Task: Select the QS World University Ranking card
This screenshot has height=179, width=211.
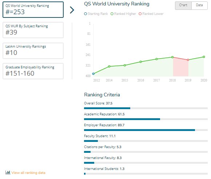Action: 33,10
